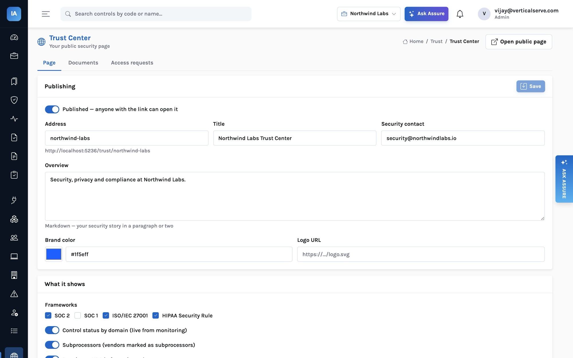Screen dimensions: 573x358
Task: Open the clipboard check icon in sidebar
Action: (14, 175)
